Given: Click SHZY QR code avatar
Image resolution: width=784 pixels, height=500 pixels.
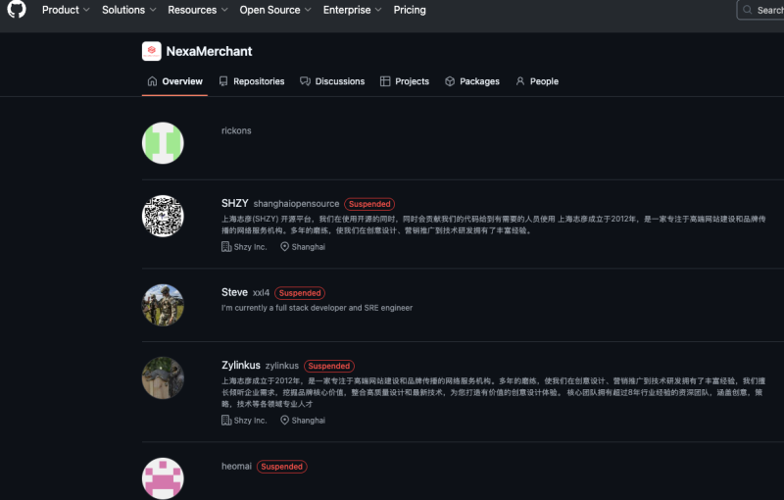Looking at the screenshot, I should point(163,216).
